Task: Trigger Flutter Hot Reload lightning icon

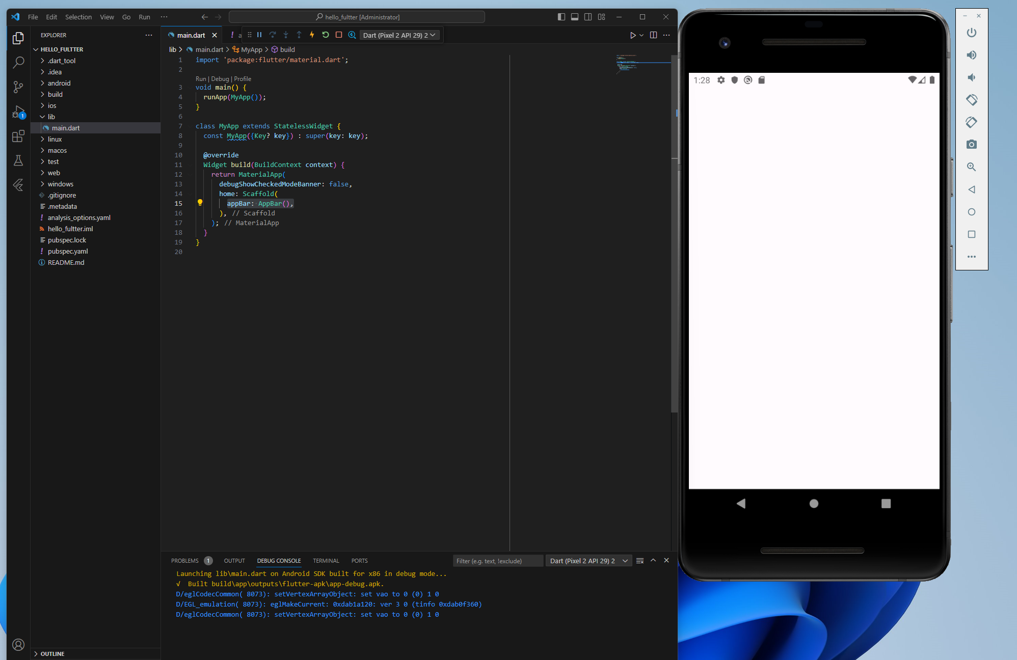Action: [x=312, y=35]
